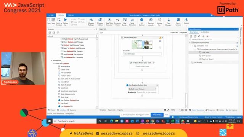Click warning icon on Extract Table Data

click(x=160, y=38)
